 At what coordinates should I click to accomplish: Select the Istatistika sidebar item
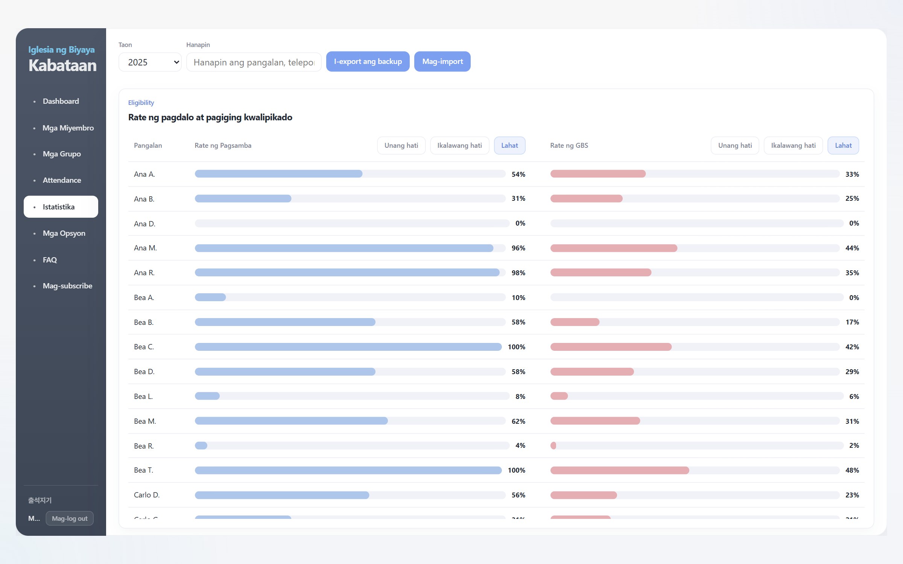pos(61,207)
